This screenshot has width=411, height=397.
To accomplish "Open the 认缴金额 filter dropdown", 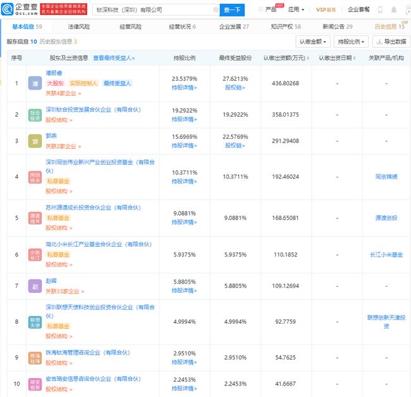I will (313, 42).
